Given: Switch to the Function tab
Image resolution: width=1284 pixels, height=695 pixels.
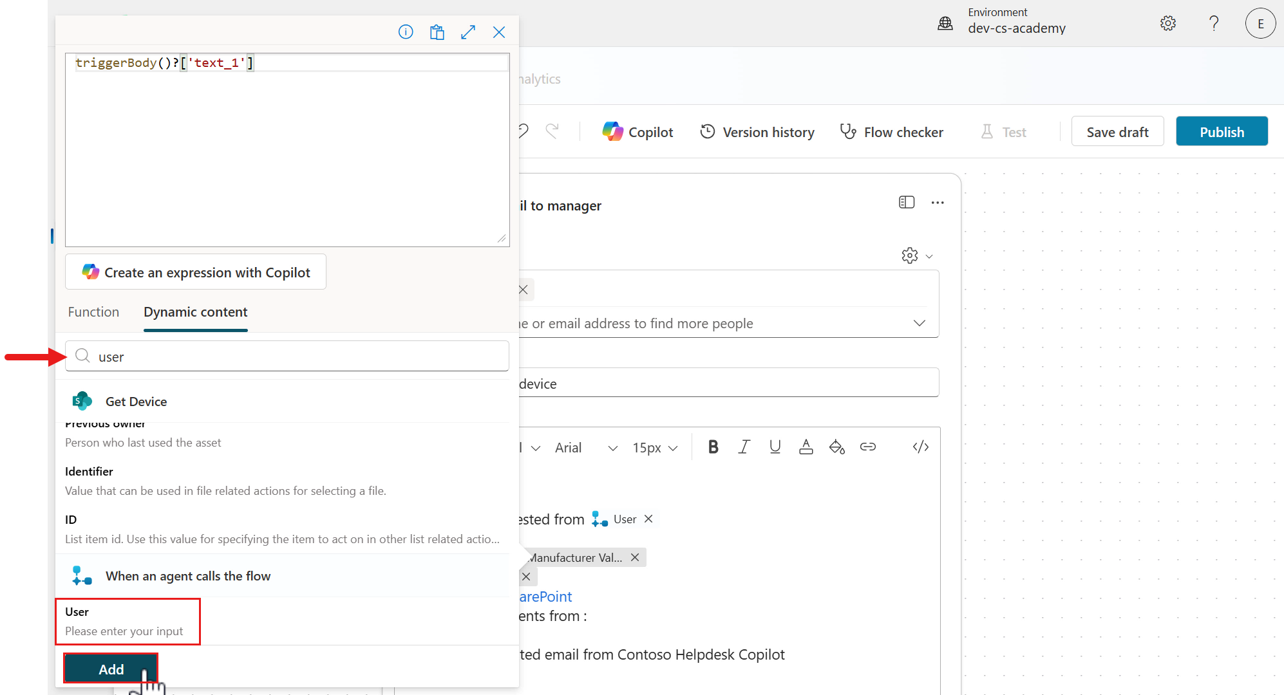Looking at the screenshot, I should pos(93,312).
